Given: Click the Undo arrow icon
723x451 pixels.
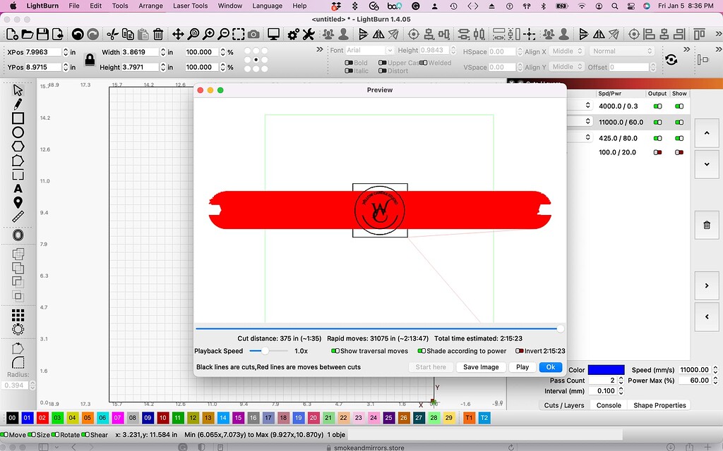Looking at the screenshot, I should pos(78,34).
